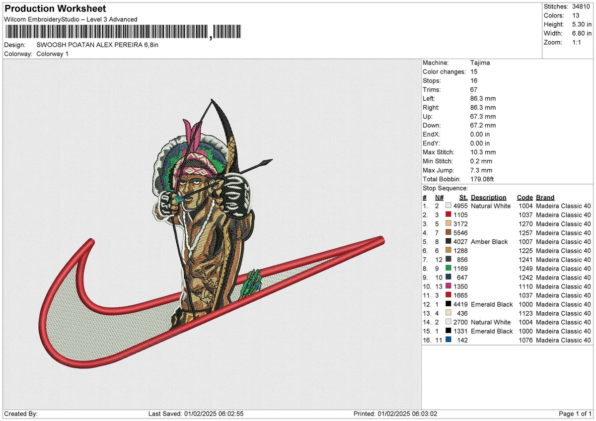Click the Total Bobbin value 179.08ft
The image size is (596, 421).
[482, 179]
